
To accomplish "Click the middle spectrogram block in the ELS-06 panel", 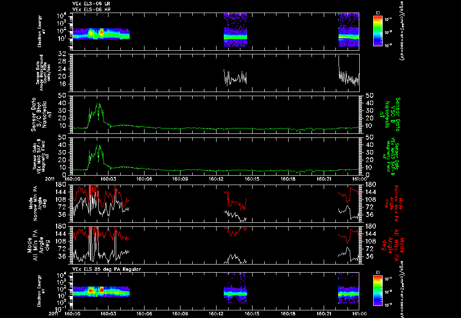I will [235, 30].
